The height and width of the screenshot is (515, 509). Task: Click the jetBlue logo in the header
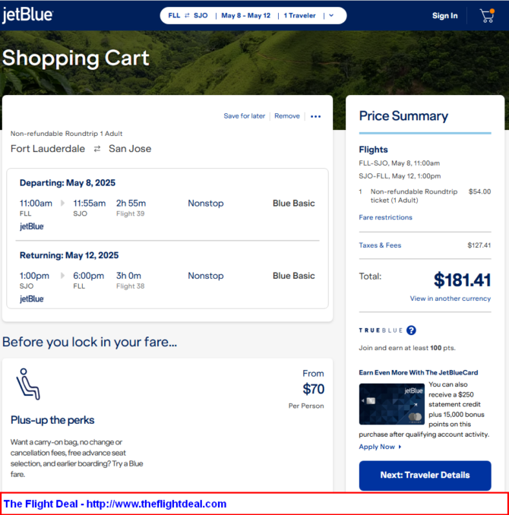point(27,15)
